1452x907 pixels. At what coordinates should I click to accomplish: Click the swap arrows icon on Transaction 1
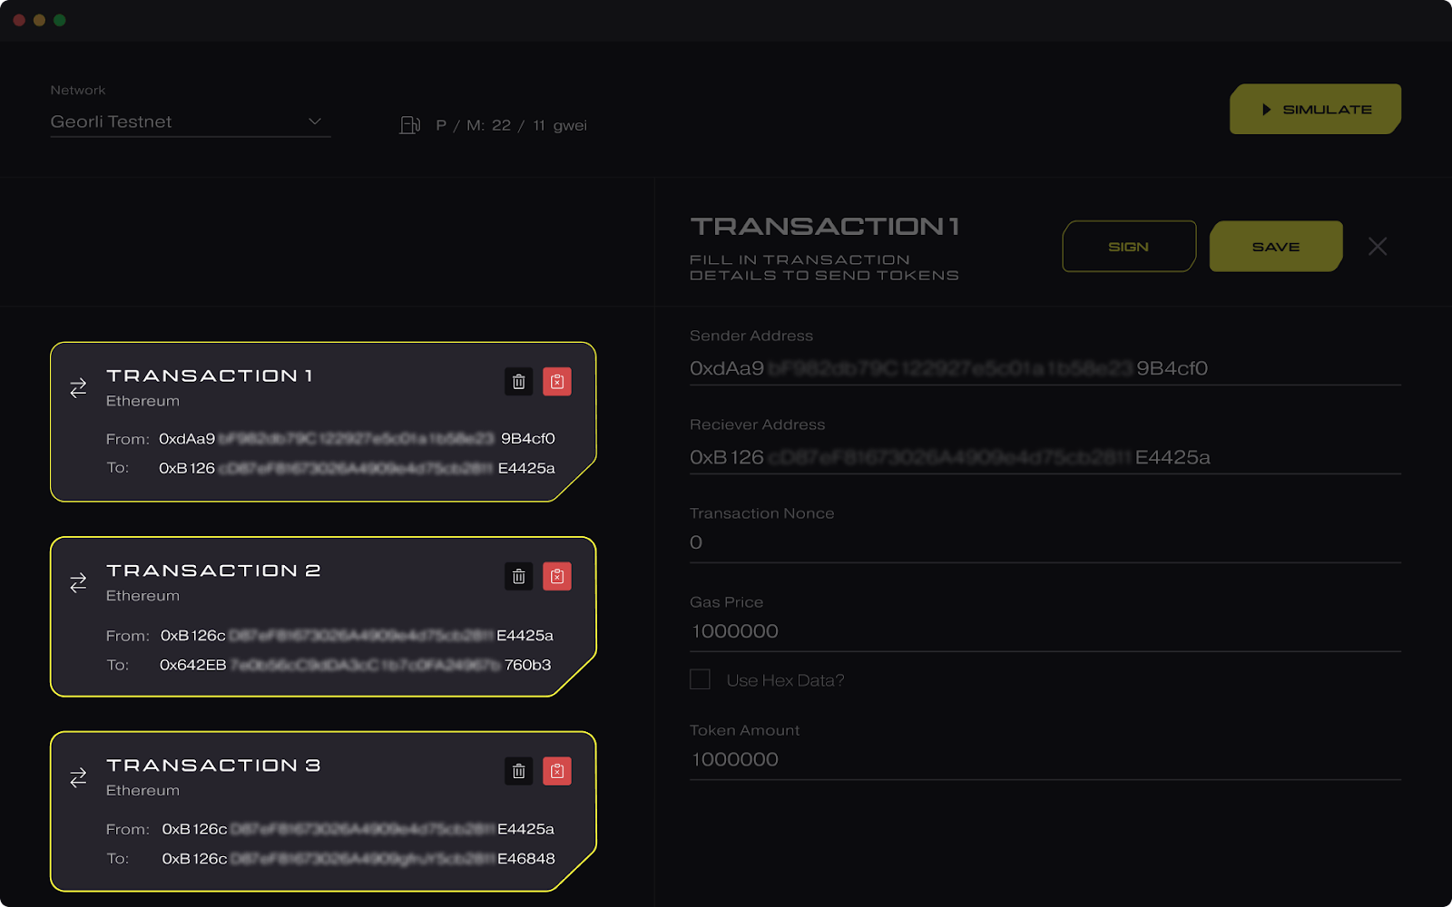pyautogui.click(x=78, y=388)
